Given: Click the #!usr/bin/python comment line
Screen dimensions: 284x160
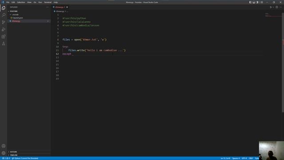Looking at the screenshot, I should tap(74, 18).
